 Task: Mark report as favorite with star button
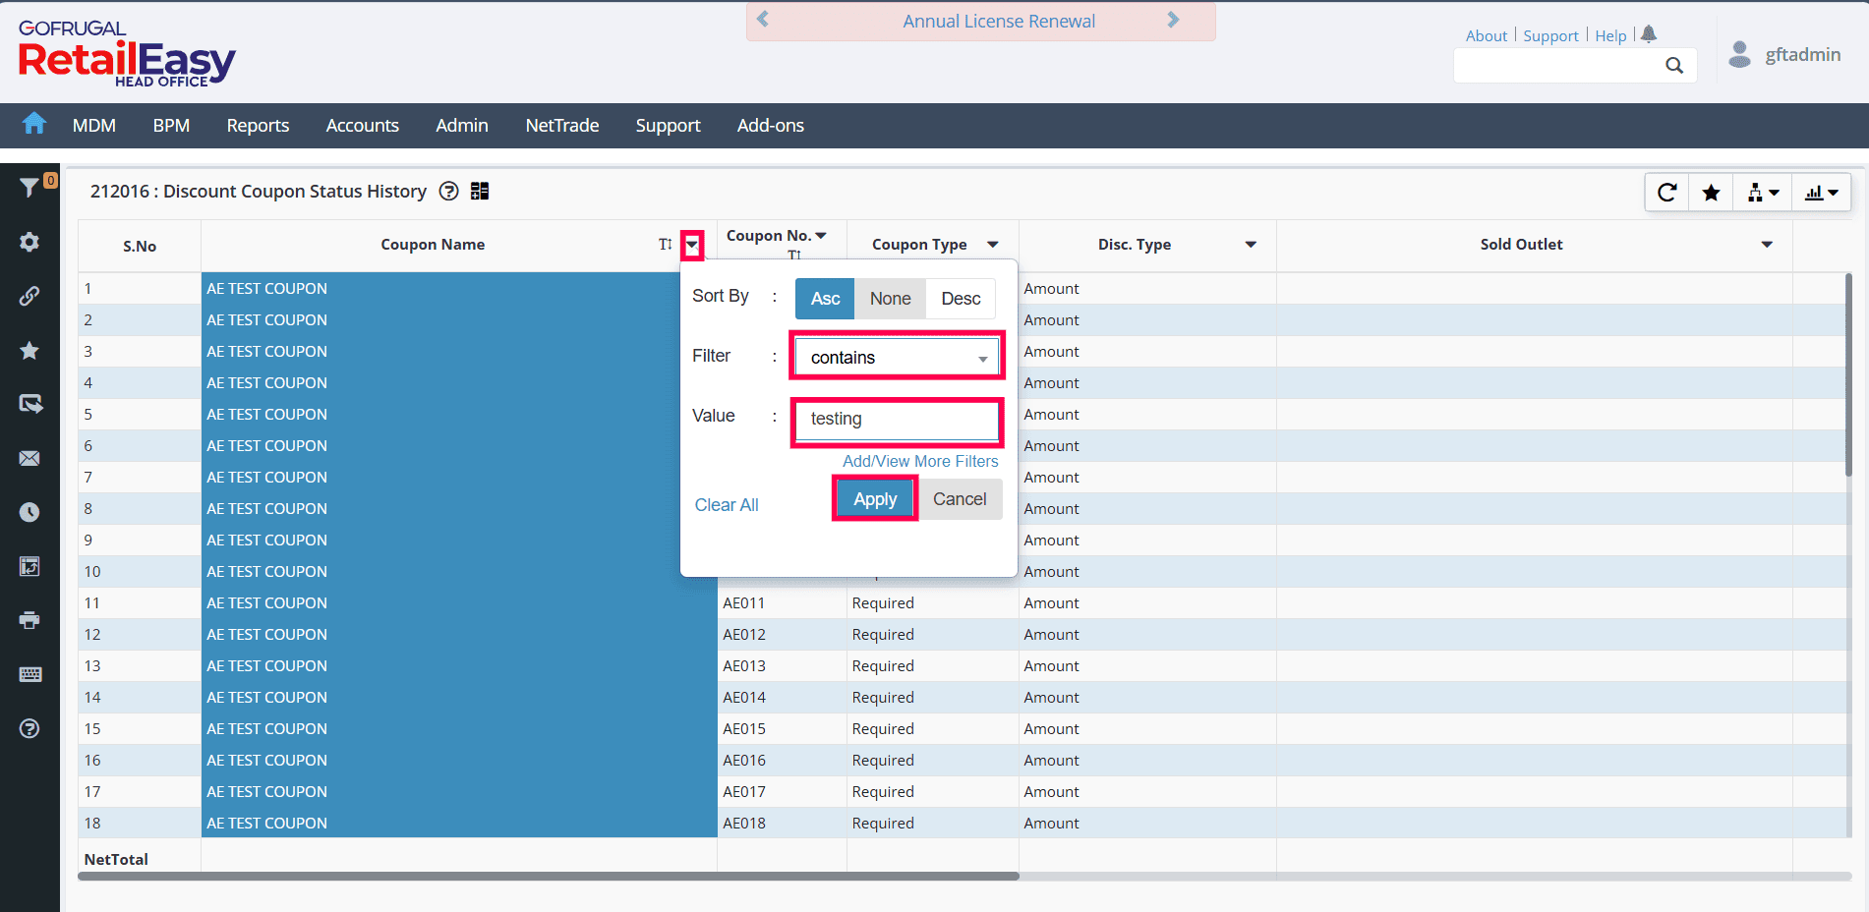[1711, 193]
